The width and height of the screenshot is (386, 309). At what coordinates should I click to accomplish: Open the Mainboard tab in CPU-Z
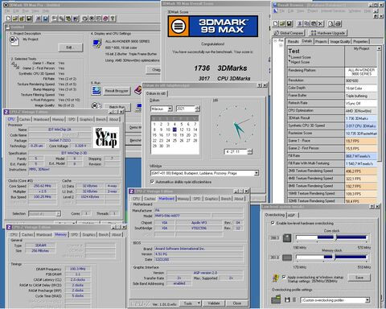(166, 199)
